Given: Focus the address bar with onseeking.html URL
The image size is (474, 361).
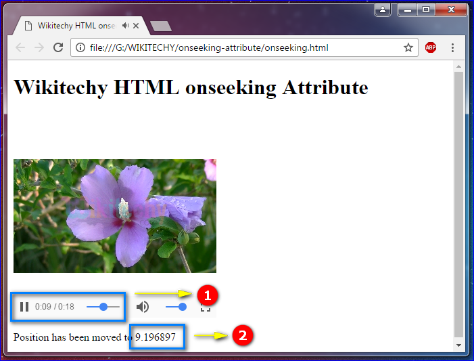Looking at the screenshot, I should 244,47.
